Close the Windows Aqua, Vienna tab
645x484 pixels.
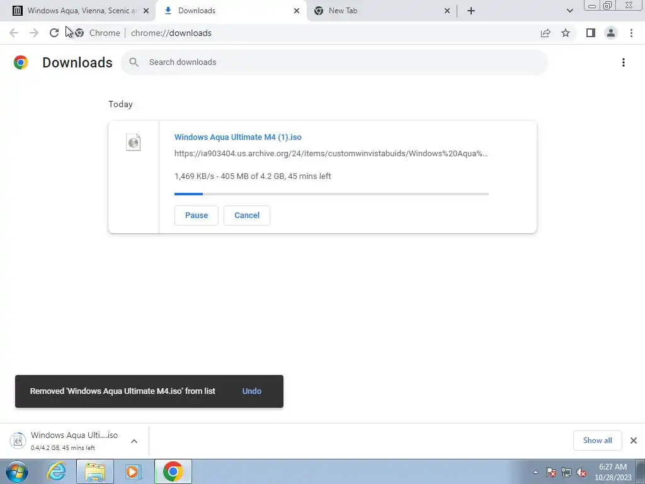point(146,11)
